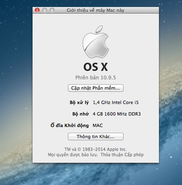Image resolution: width=182 pixels, height=185 pixels.
Task: Click the Bộ xử lý label
Action: [x=79, y=103]
